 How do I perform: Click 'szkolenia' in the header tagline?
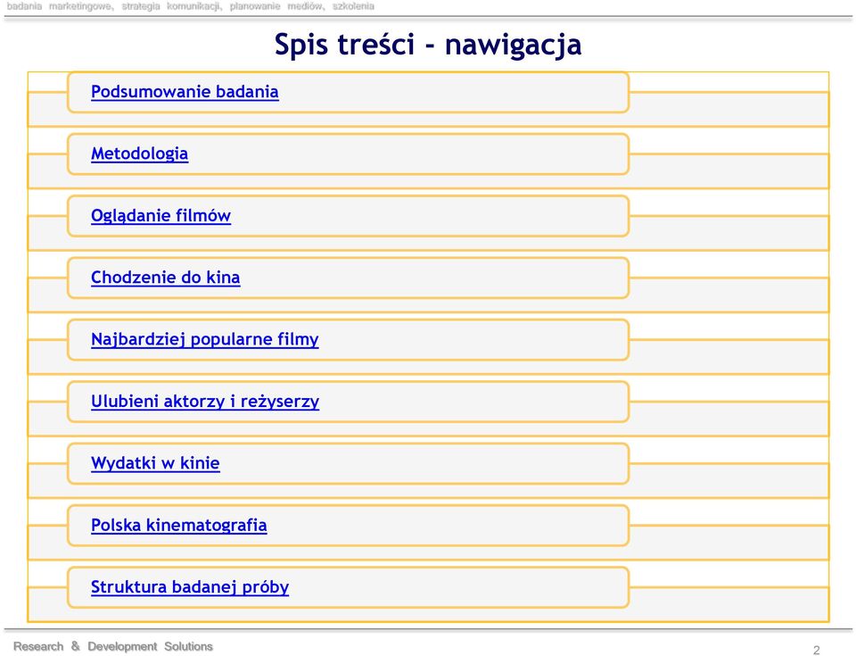click(x=353, y=6)
